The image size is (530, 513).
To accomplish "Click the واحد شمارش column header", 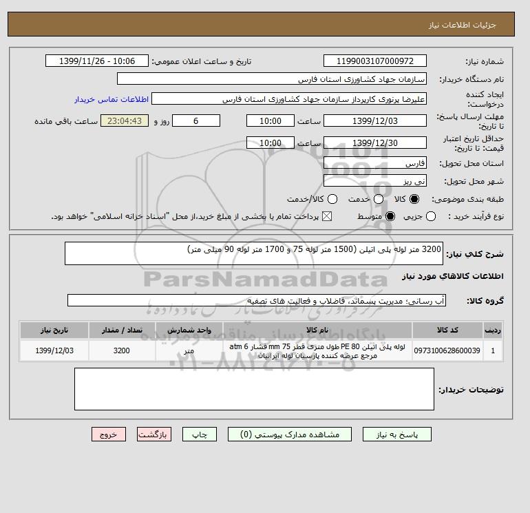I will coord(189,330).
